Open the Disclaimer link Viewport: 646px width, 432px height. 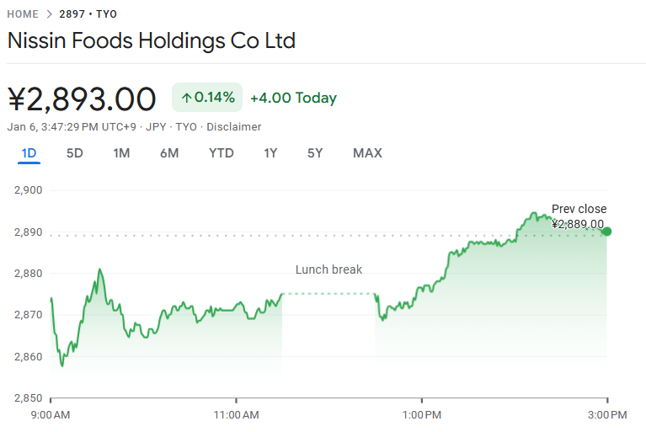234,127
